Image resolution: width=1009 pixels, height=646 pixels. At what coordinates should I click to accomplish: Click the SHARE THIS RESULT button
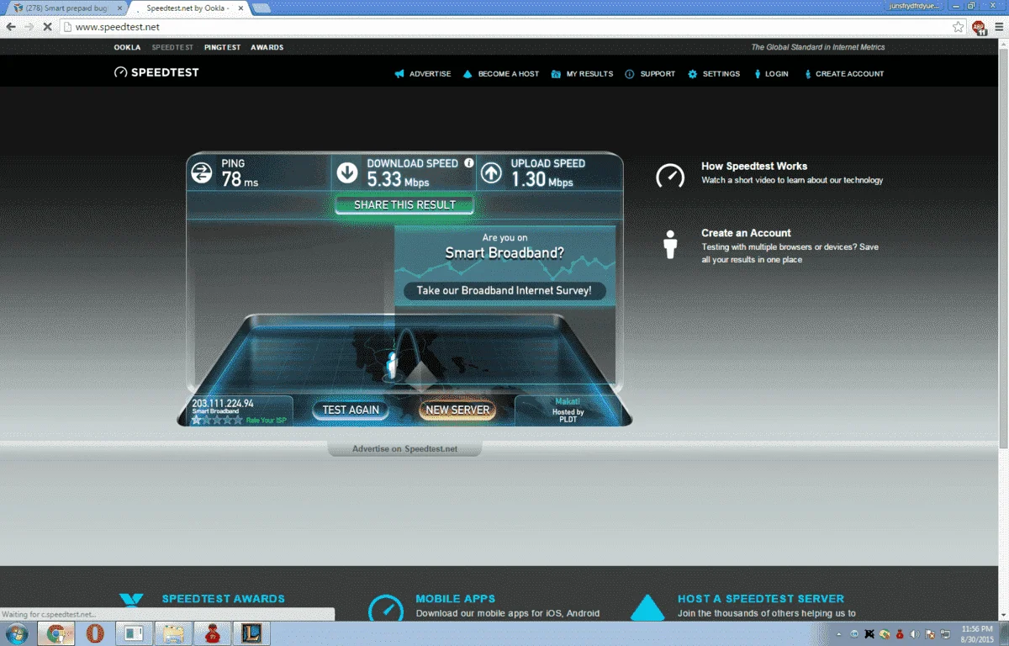click(404, 204)
